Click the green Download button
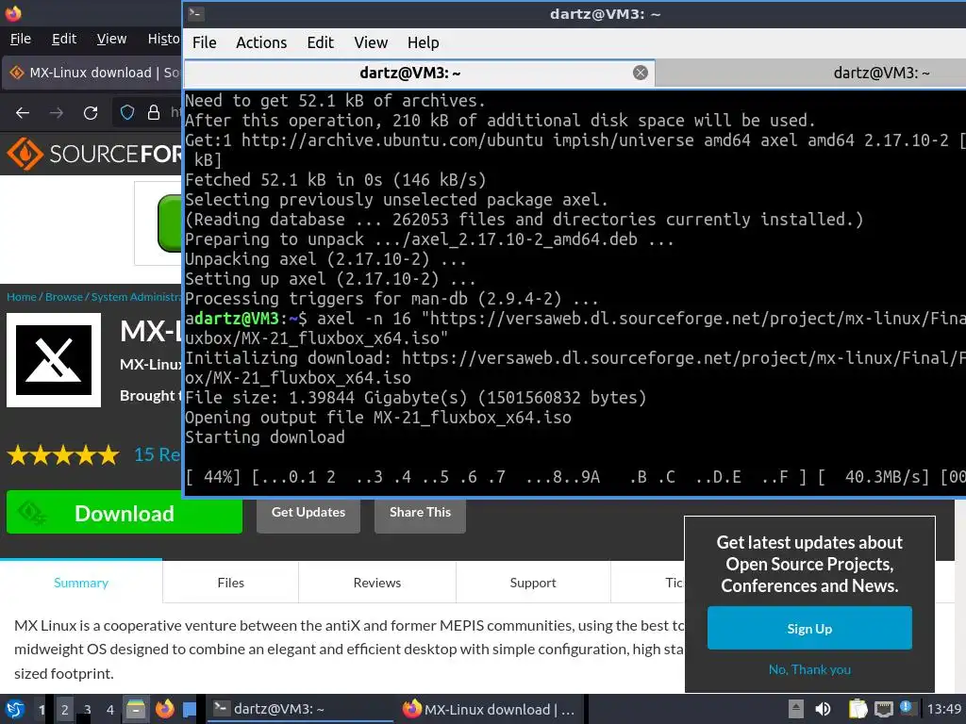This screenshot has width=966, height=724. pyautogui.click(x=125, y=513)
